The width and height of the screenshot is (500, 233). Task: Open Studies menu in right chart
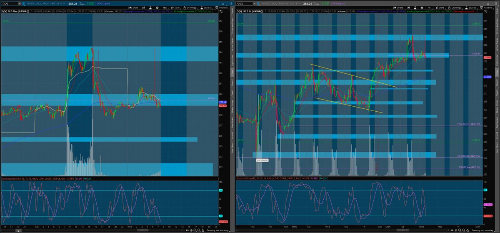(471, 8)
